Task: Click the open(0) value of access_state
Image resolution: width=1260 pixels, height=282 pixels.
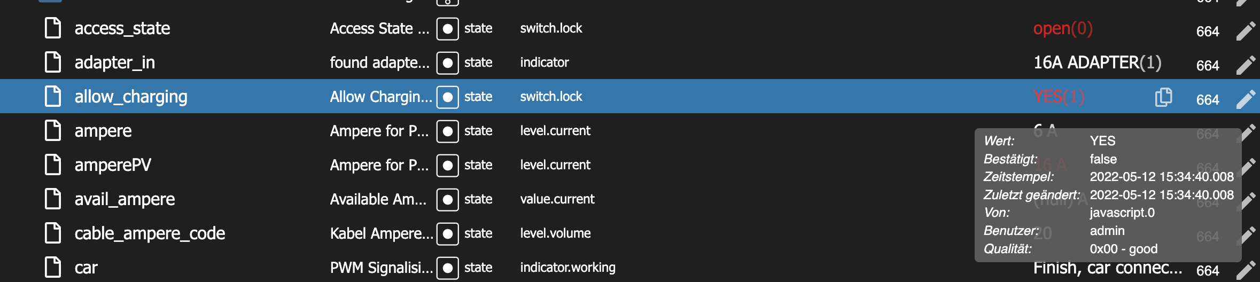Action: (x=1063, y=28)
